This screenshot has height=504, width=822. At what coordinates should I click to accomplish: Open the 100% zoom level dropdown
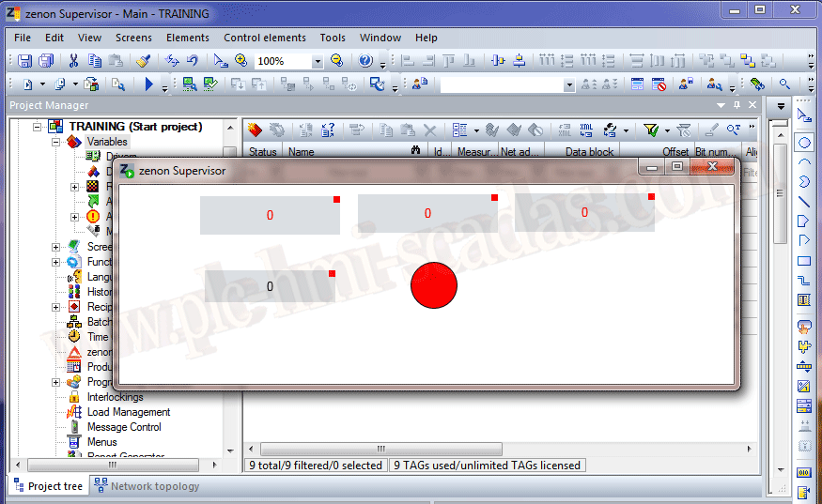(317, 61)
